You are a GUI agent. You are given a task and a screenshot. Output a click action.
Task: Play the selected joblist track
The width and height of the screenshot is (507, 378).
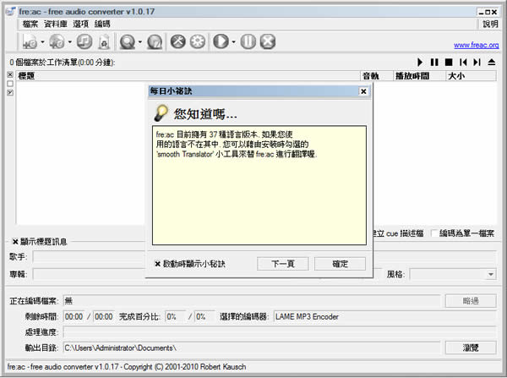pos(420,62)
